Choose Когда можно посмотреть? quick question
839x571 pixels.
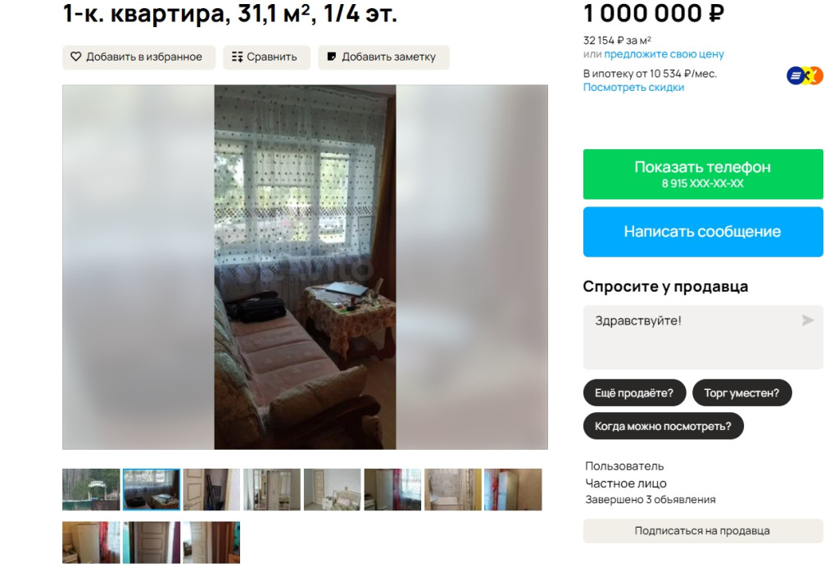point(664,426)
